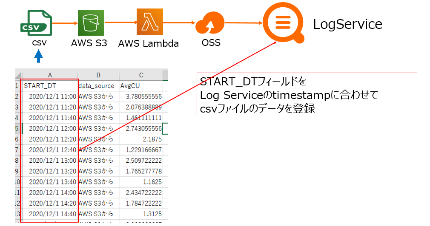Select row header 8
Viewport: 430px width, 226px height.
[x=18, y=161]
